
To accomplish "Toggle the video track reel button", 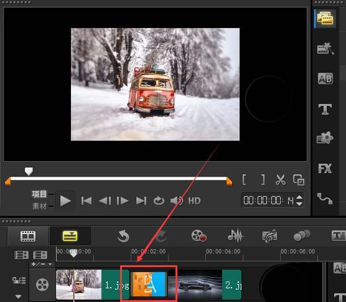I will pos(42,285).
